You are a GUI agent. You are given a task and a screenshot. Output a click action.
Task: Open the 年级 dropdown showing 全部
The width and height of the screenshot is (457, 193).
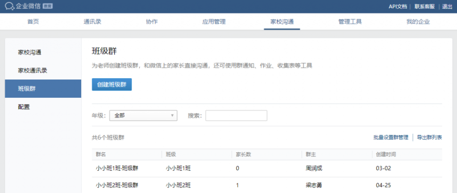(143, 116)
